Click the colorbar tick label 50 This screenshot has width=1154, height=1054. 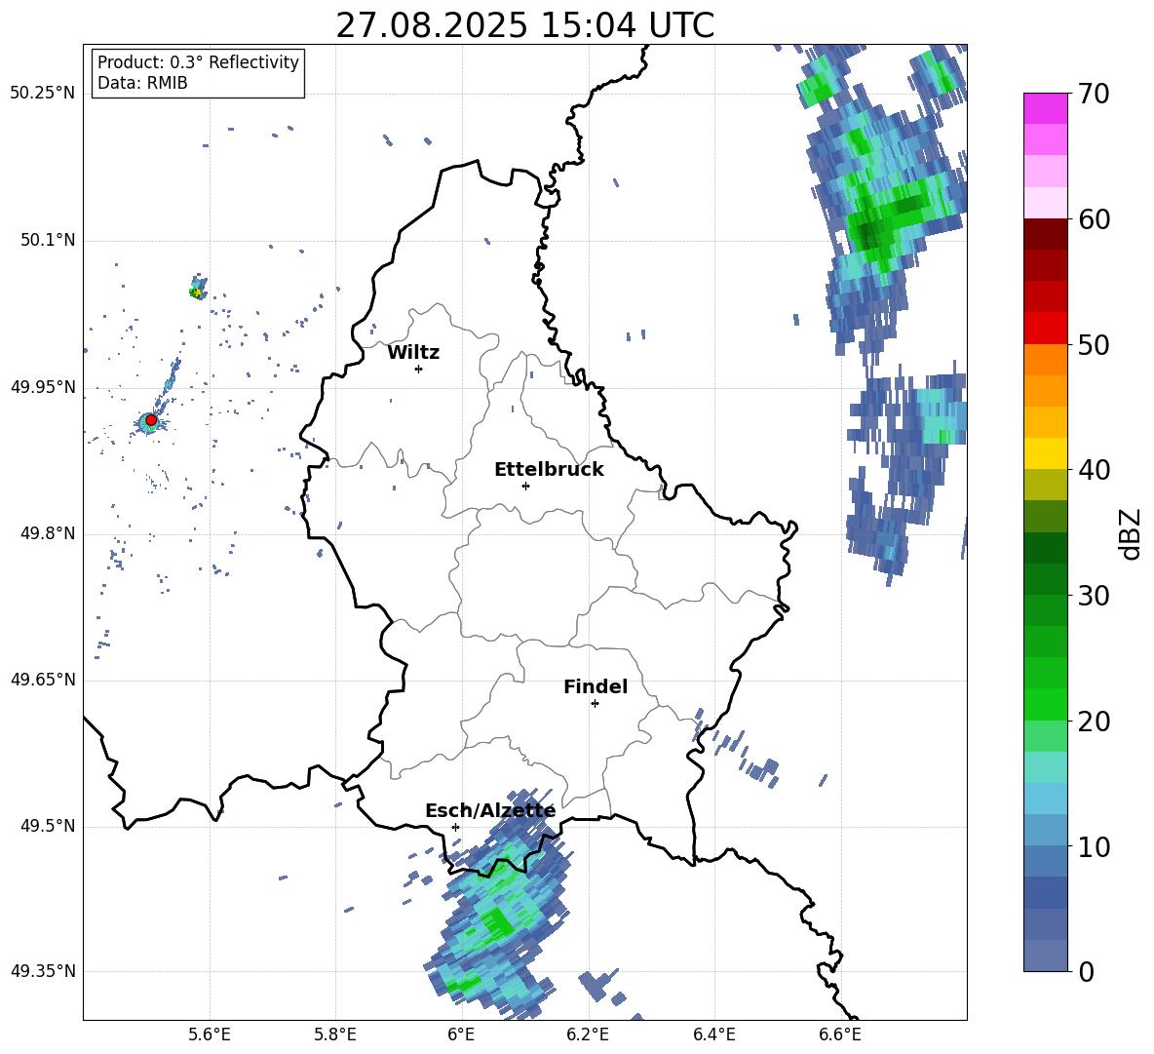pos(1095,345)
